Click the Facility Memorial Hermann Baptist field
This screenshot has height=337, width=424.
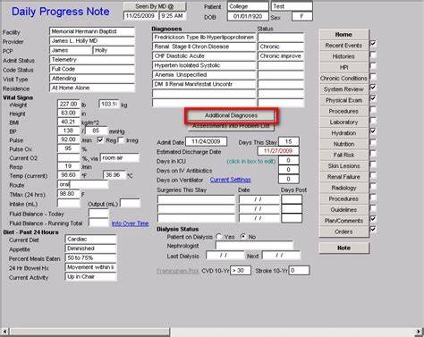tap(92, 31)
